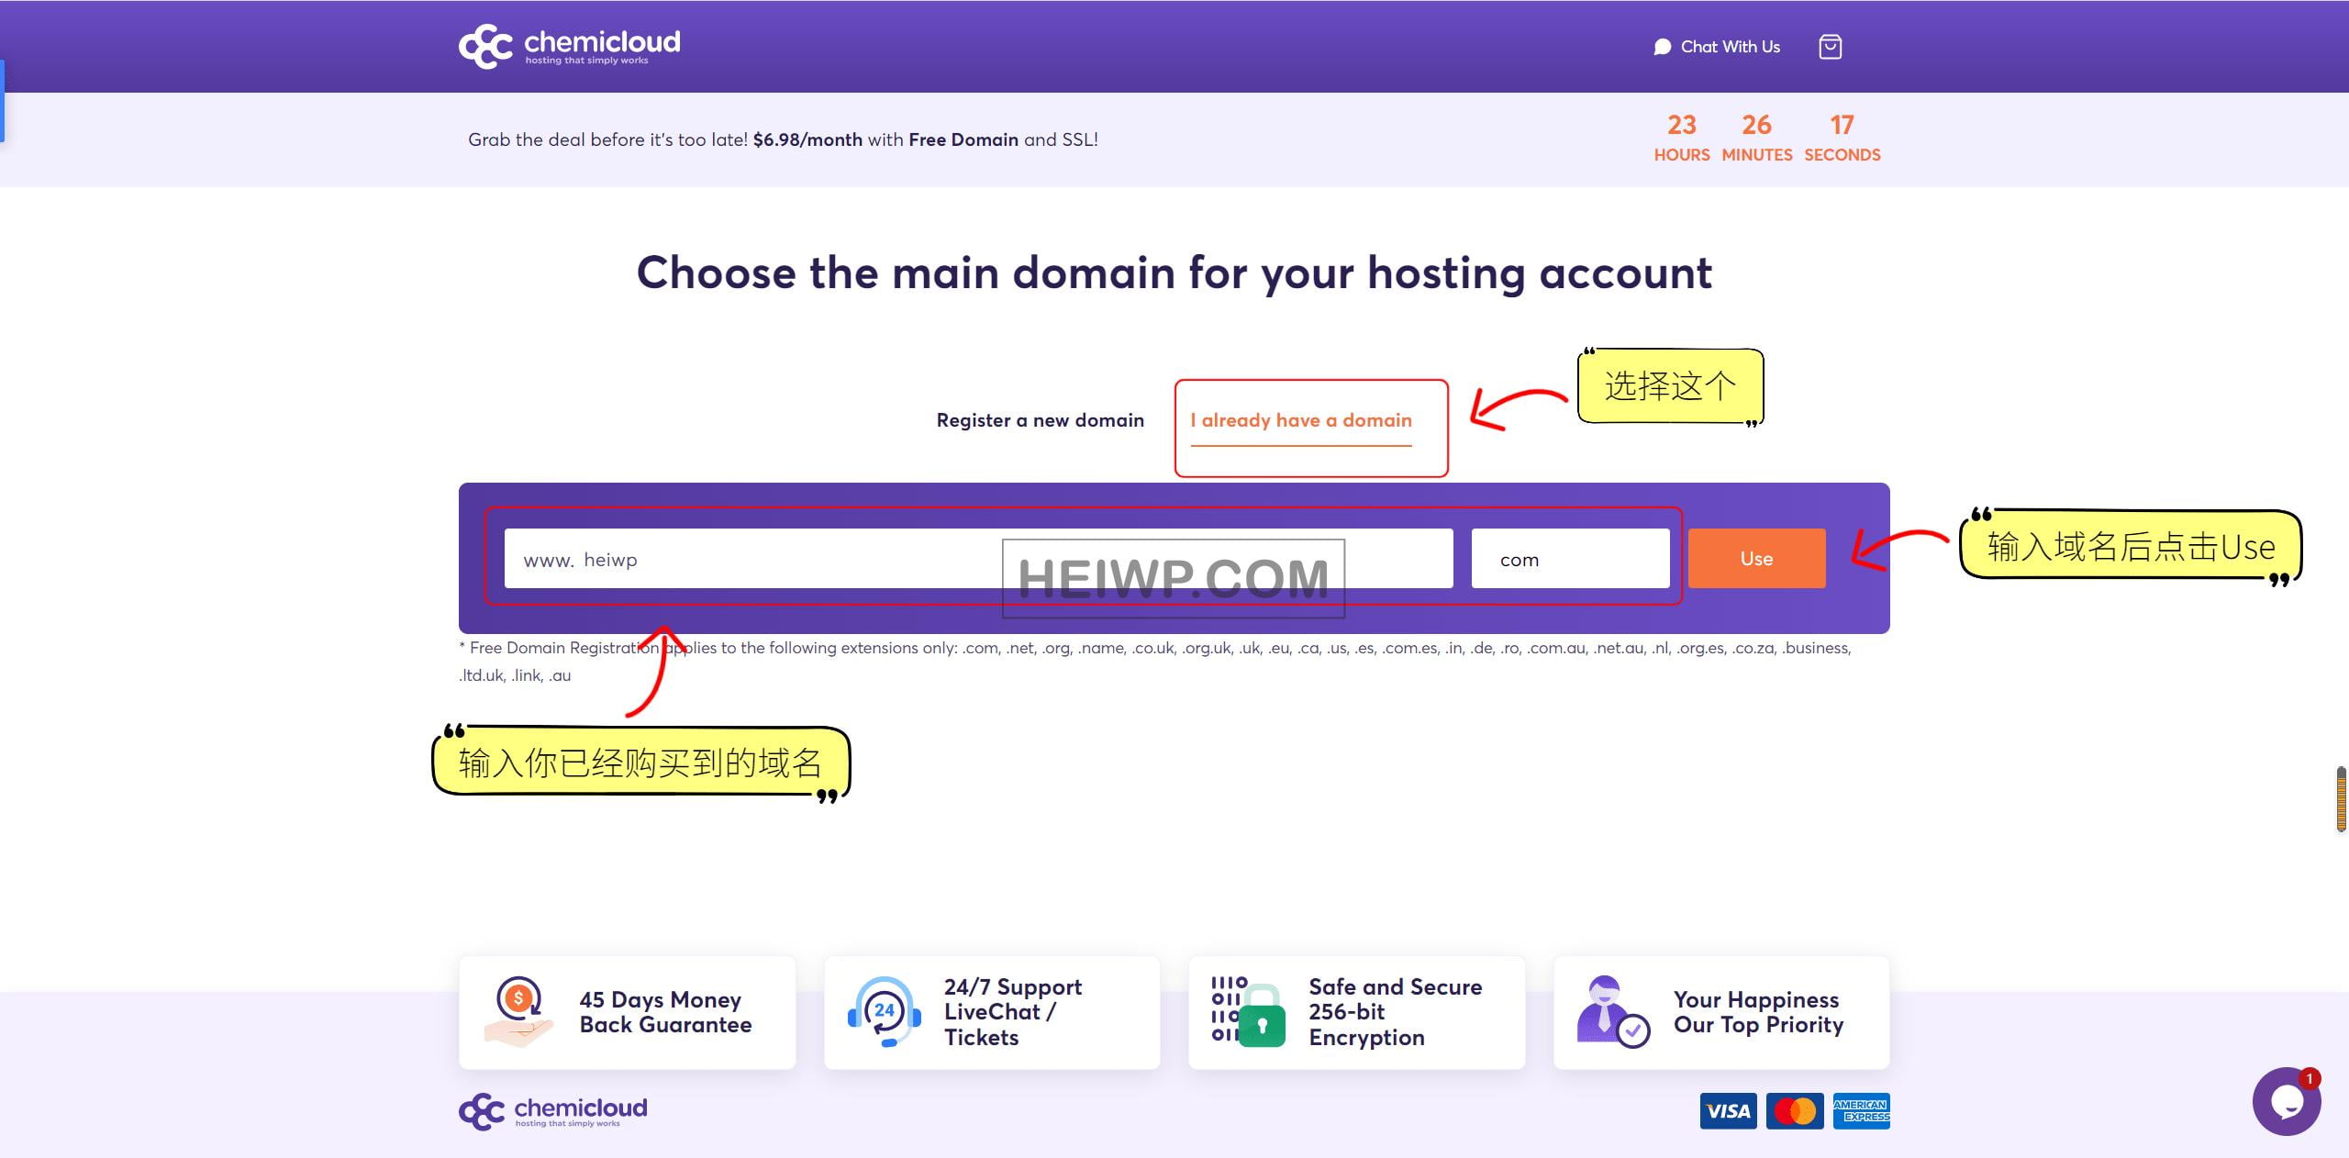Select the I already have a domain tab
Viewport: 2349px width, 1158px height.
(x=1301, y=420)
